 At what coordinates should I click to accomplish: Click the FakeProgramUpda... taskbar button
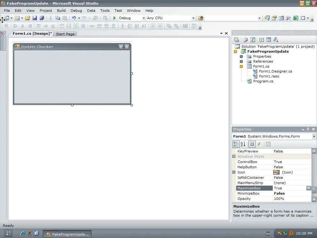(x=67, y=234)
